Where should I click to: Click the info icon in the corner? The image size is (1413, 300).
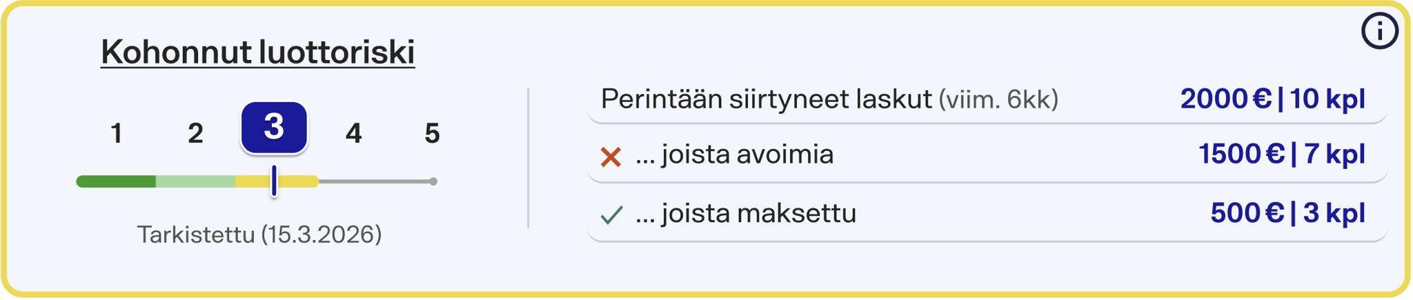pos(1379,31)
